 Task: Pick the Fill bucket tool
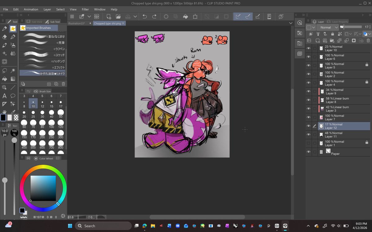coord(4,79)
